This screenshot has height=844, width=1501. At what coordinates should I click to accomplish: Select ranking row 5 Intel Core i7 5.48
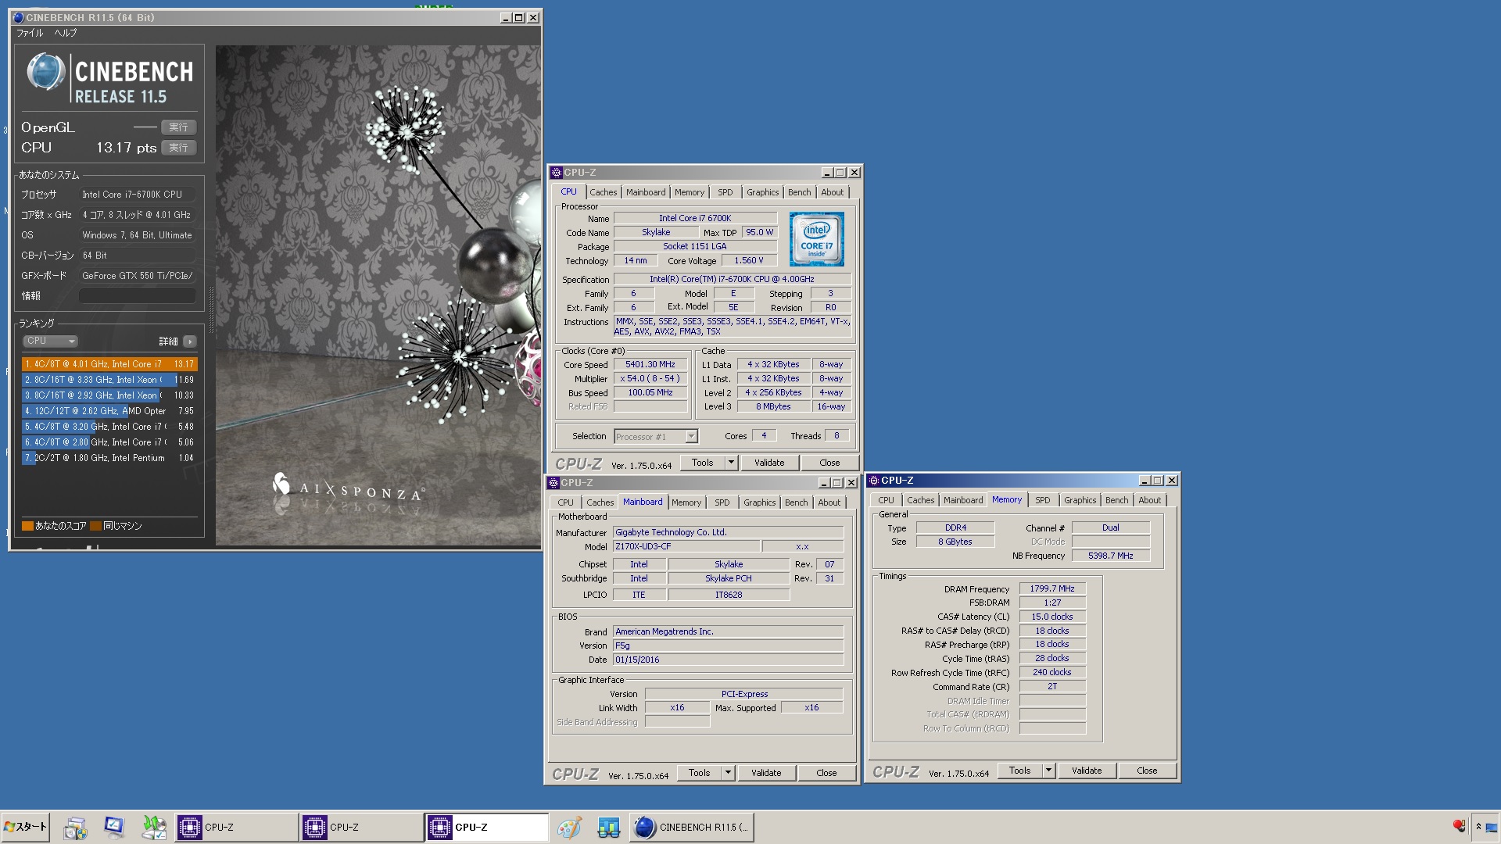click(x=109, y=427)
